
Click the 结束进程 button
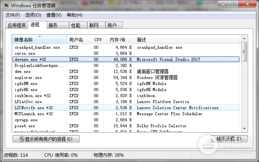229,139
